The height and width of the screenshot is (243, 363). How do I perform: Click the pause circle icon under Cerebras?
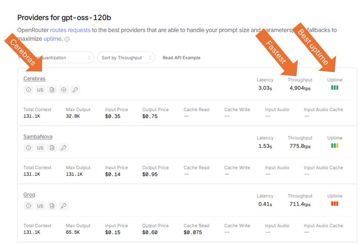[64, 90]
